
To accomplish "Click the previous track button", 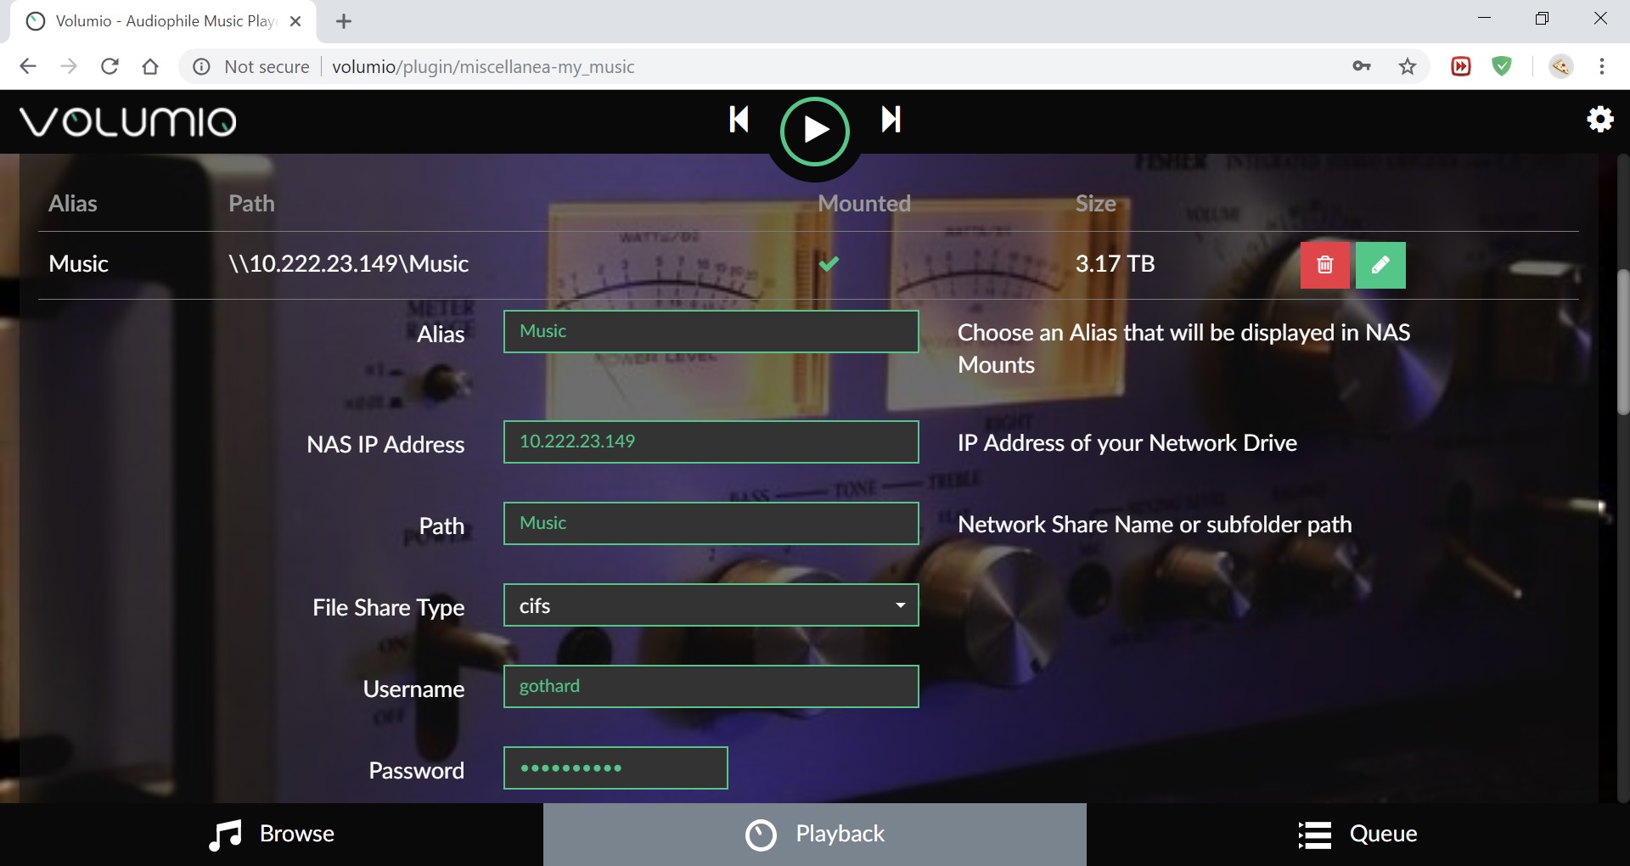I will click(x=739, y=120).
